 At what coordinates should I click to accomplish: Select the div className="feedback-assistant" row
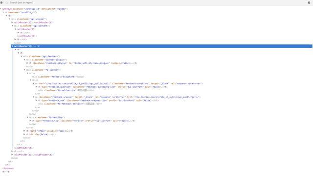[x=58, y=77]
